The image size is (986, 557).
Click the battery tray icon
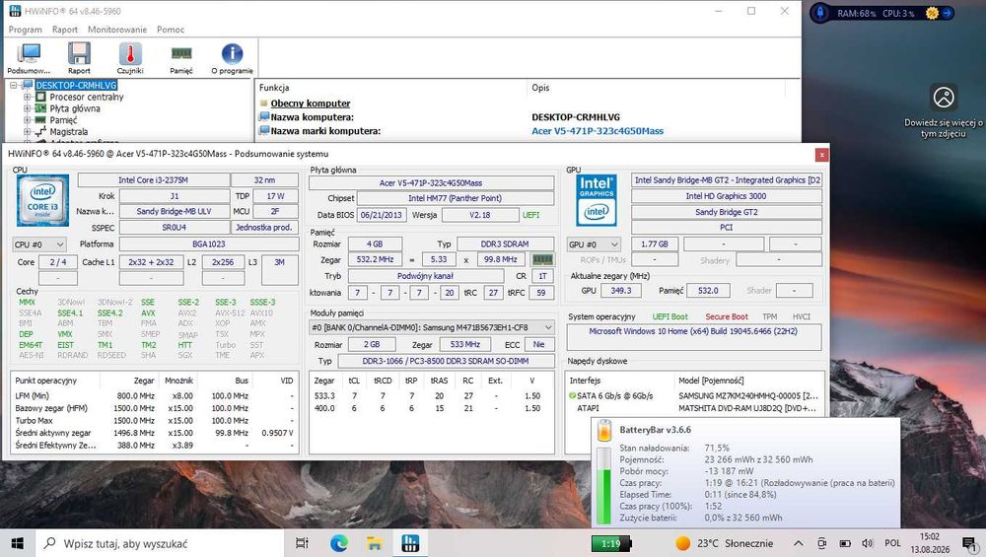coord(845,543)
